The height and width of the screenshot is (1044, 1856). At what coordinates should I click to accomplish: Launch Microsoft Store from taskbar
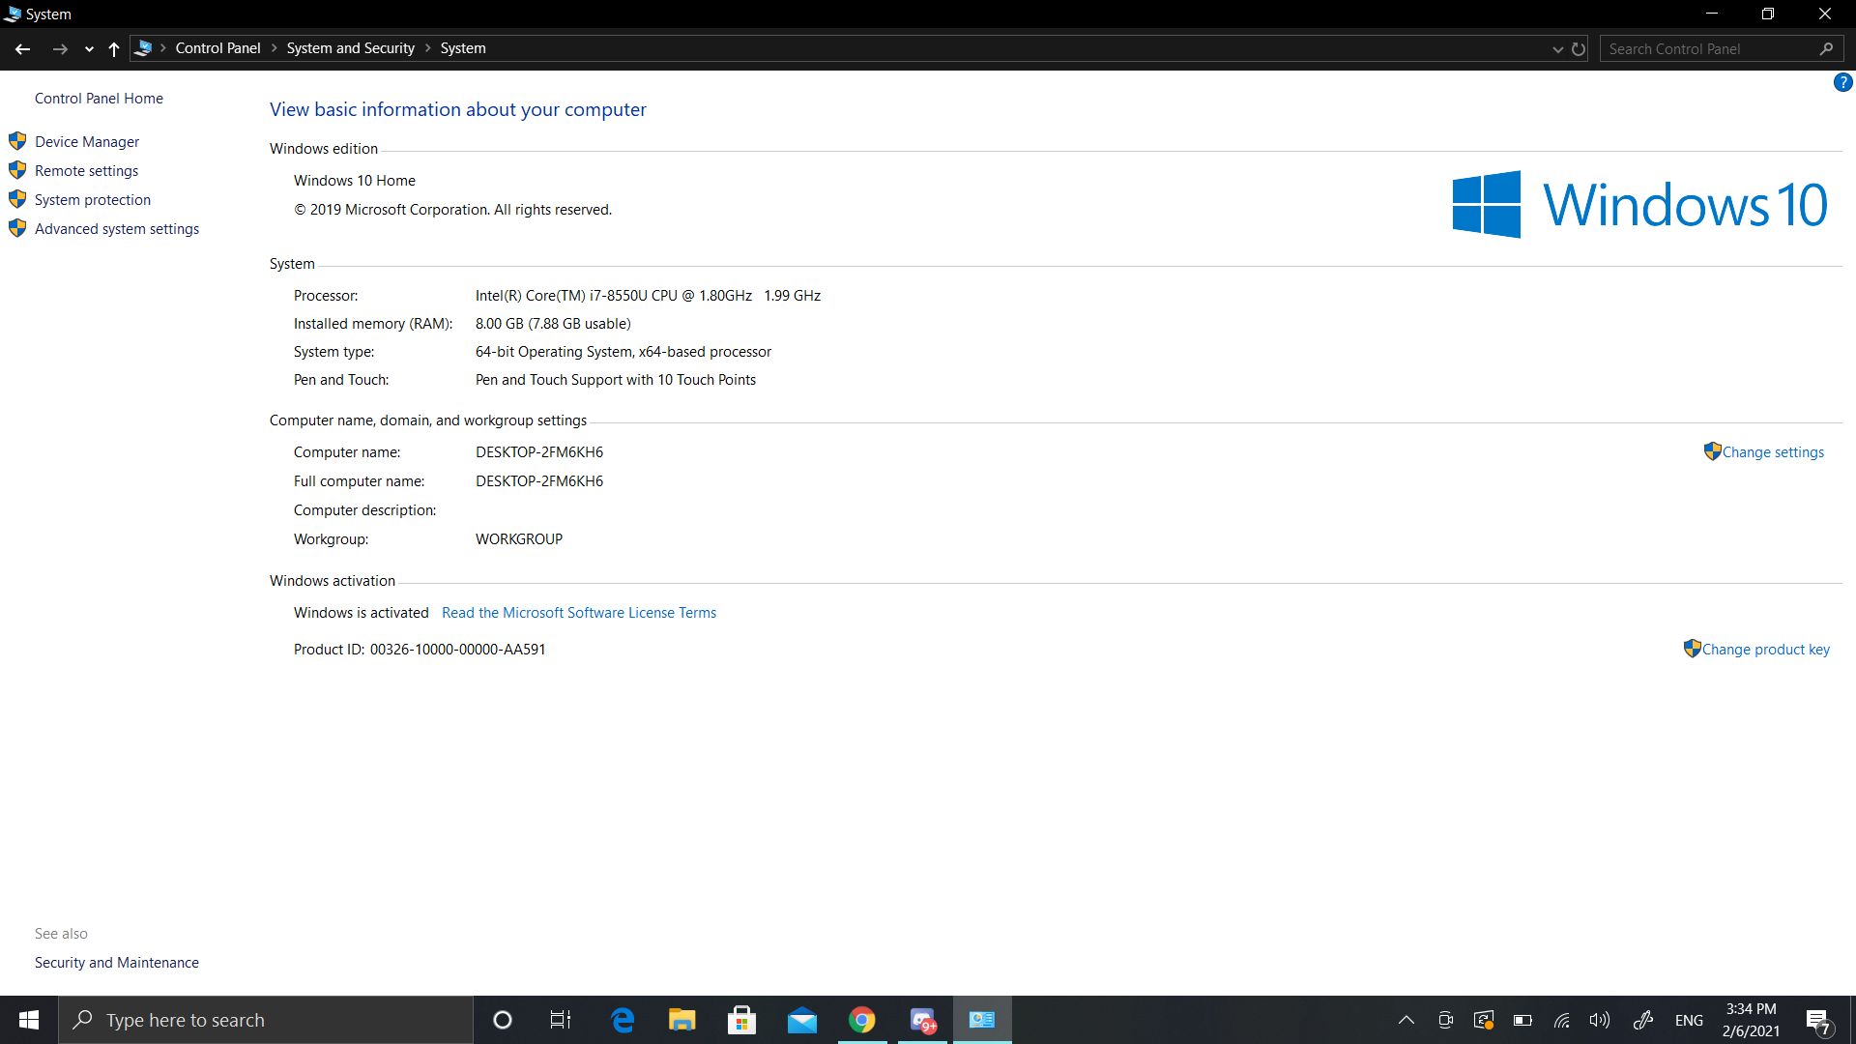point(741,1020)
